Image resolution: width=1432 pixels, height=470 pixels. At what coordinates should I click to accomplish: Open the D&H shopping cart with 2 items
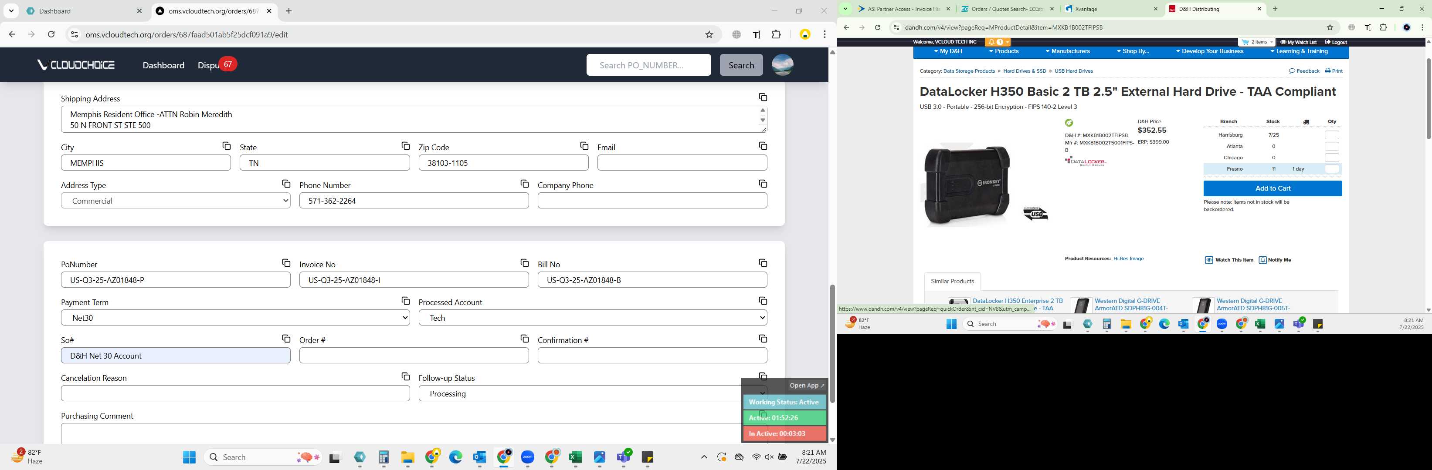point(1257,42)
